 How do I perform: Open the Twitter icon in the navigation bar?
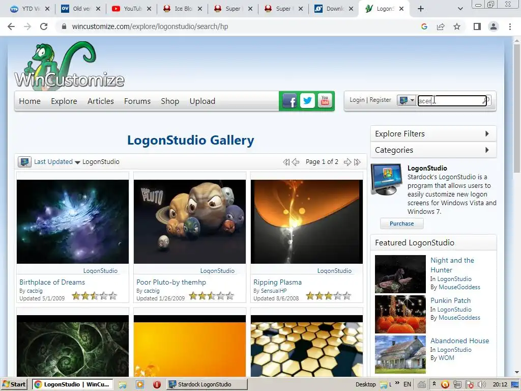pos(307,101)
